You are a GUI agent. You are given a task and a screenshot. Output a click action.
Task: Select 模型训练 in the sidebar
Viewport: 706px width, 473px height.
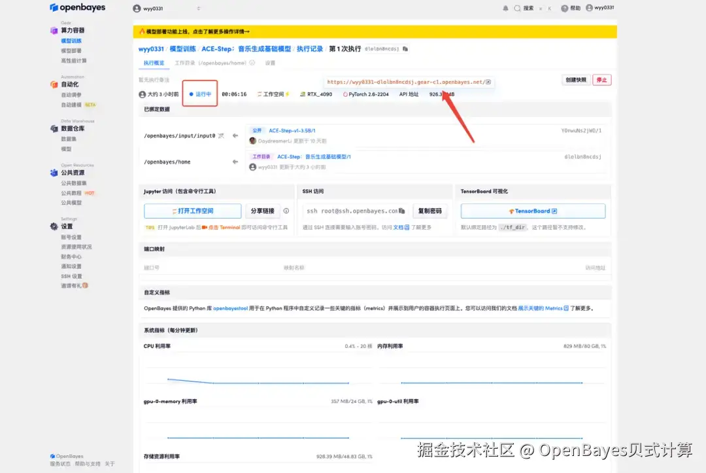[71, 41]
